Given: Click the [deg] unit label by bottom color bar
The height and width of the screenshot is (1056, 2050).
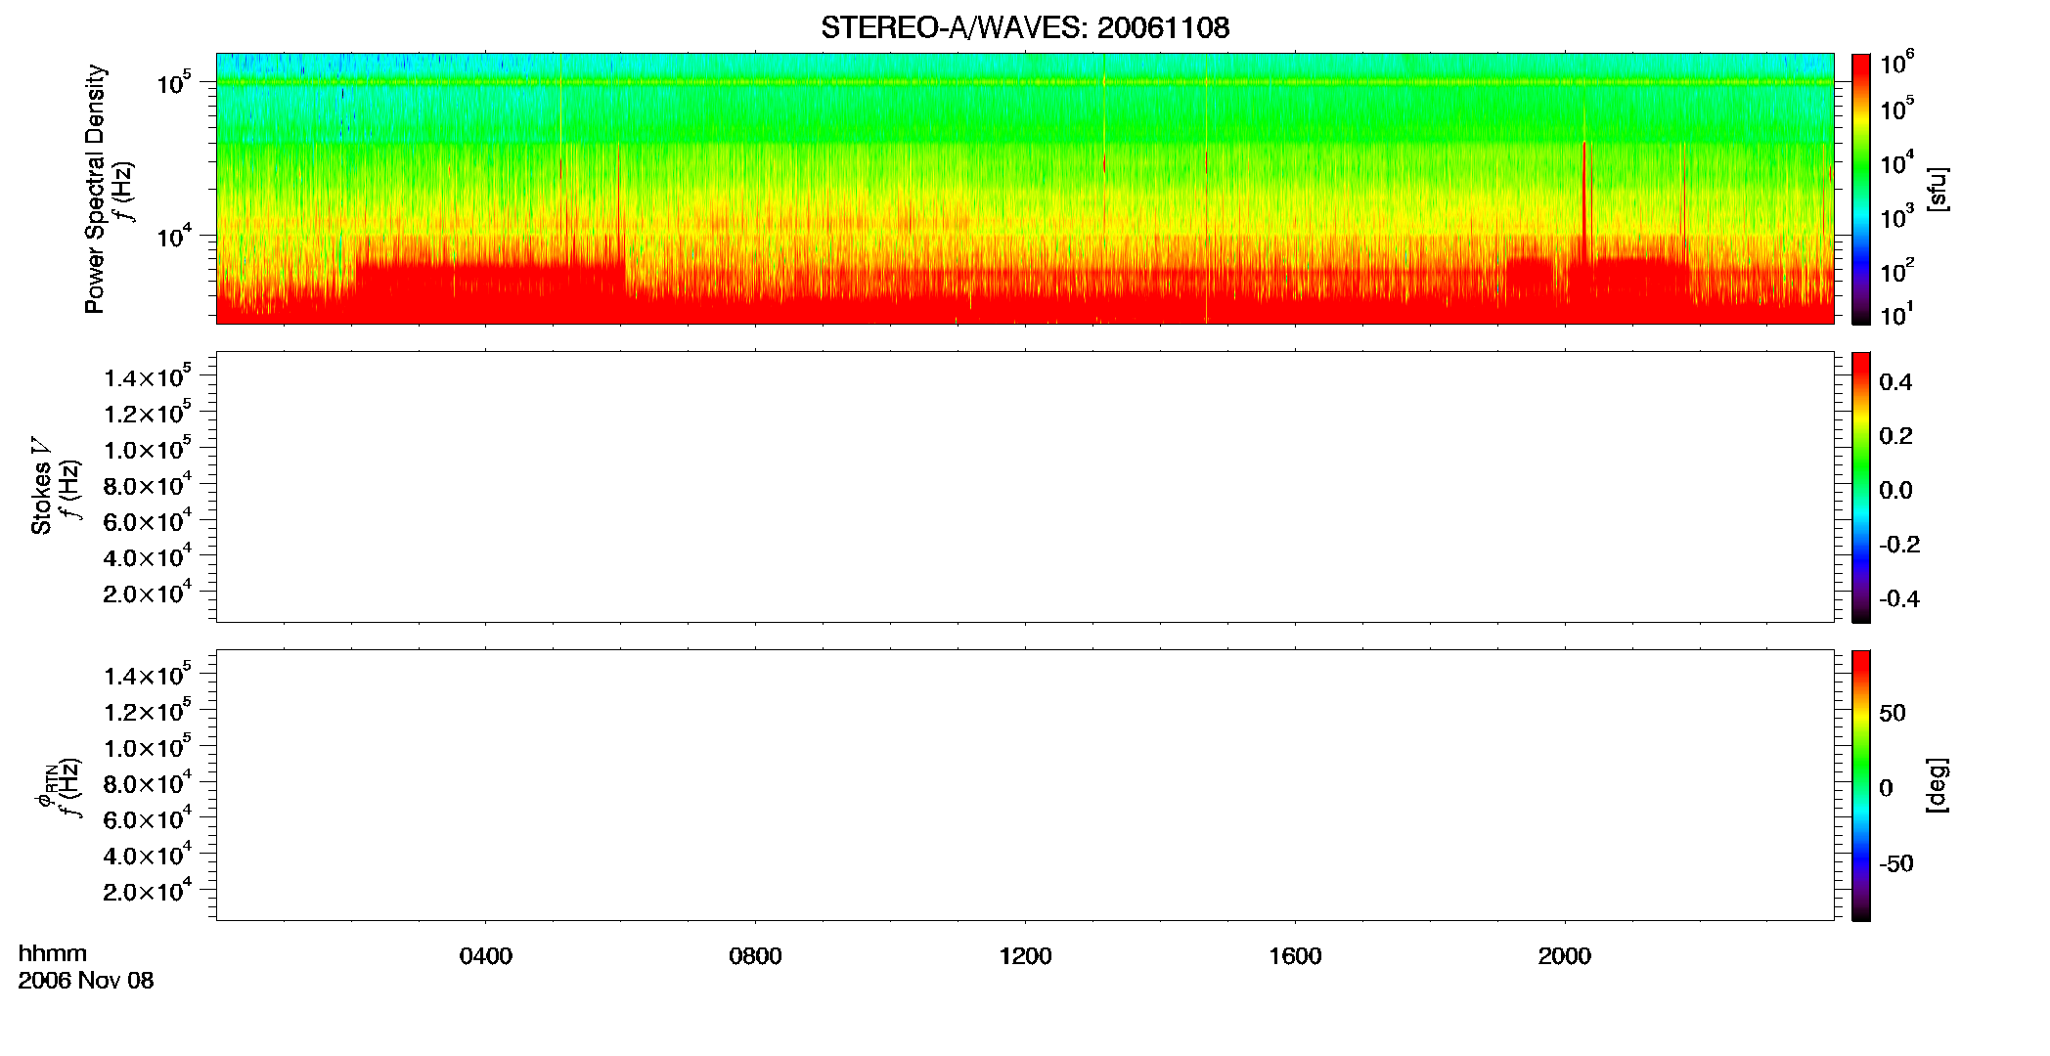Looking at the screenshot, I should (x=1938, y=785).
